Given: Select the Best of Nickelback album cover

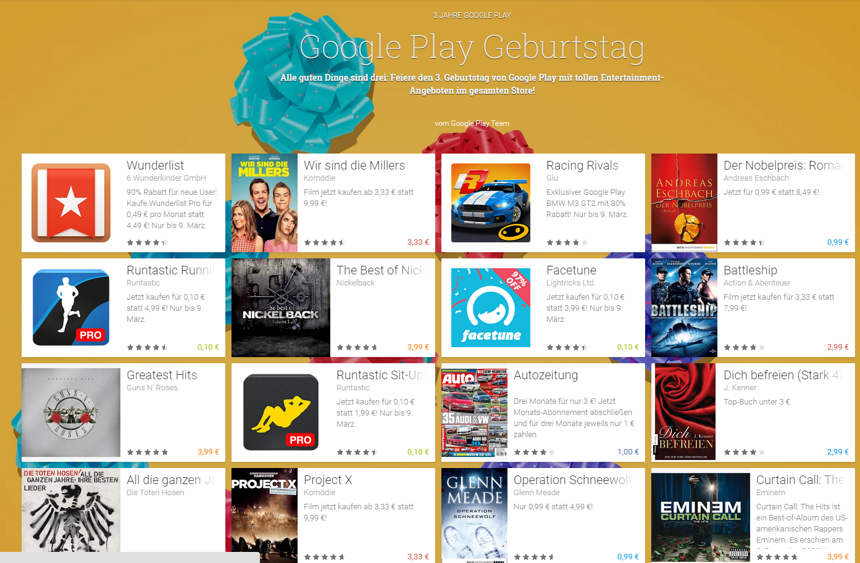Looking at the screenshot, I should click(281, 308).
